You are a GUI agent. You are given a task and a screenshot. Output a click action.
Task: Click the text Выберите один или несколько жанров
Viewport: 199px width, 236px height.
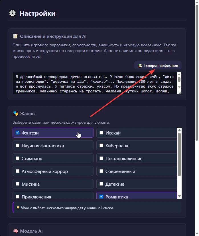61,122
